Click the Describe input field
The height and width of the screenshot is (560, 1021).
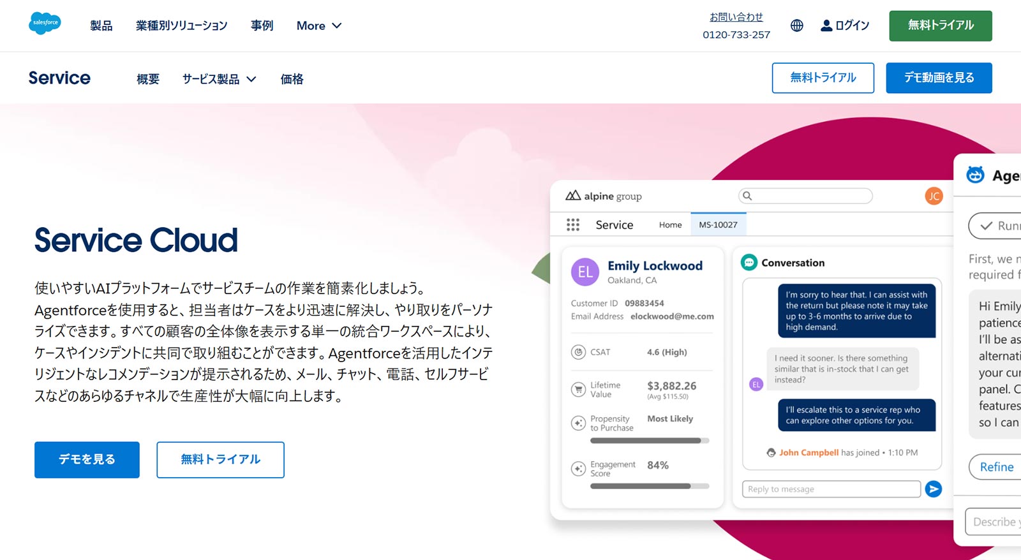tap(994, 522)
